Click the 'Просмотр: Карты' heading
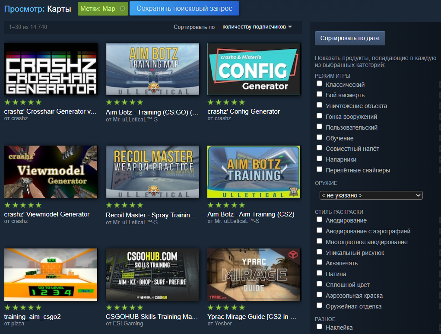 (38, 9)
